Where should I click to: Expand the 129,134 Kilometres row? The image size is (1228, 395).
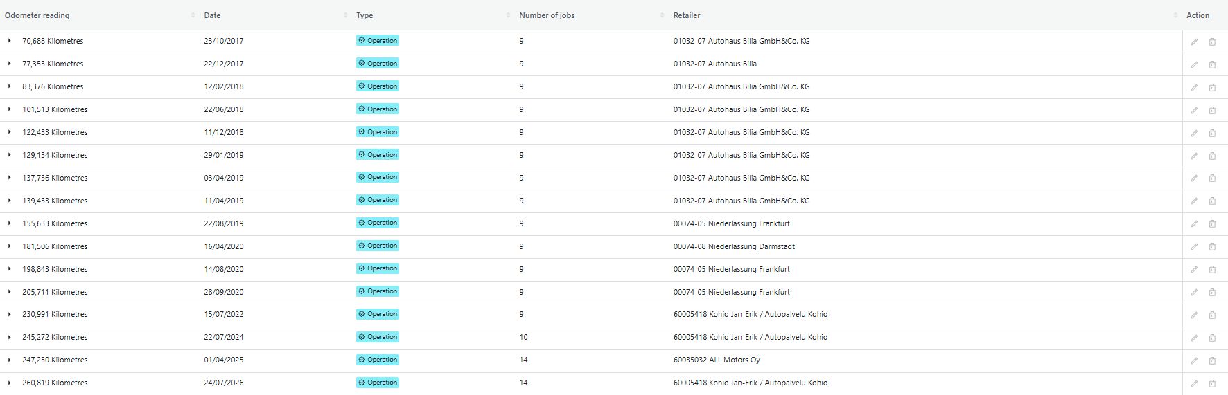[10, 155]
